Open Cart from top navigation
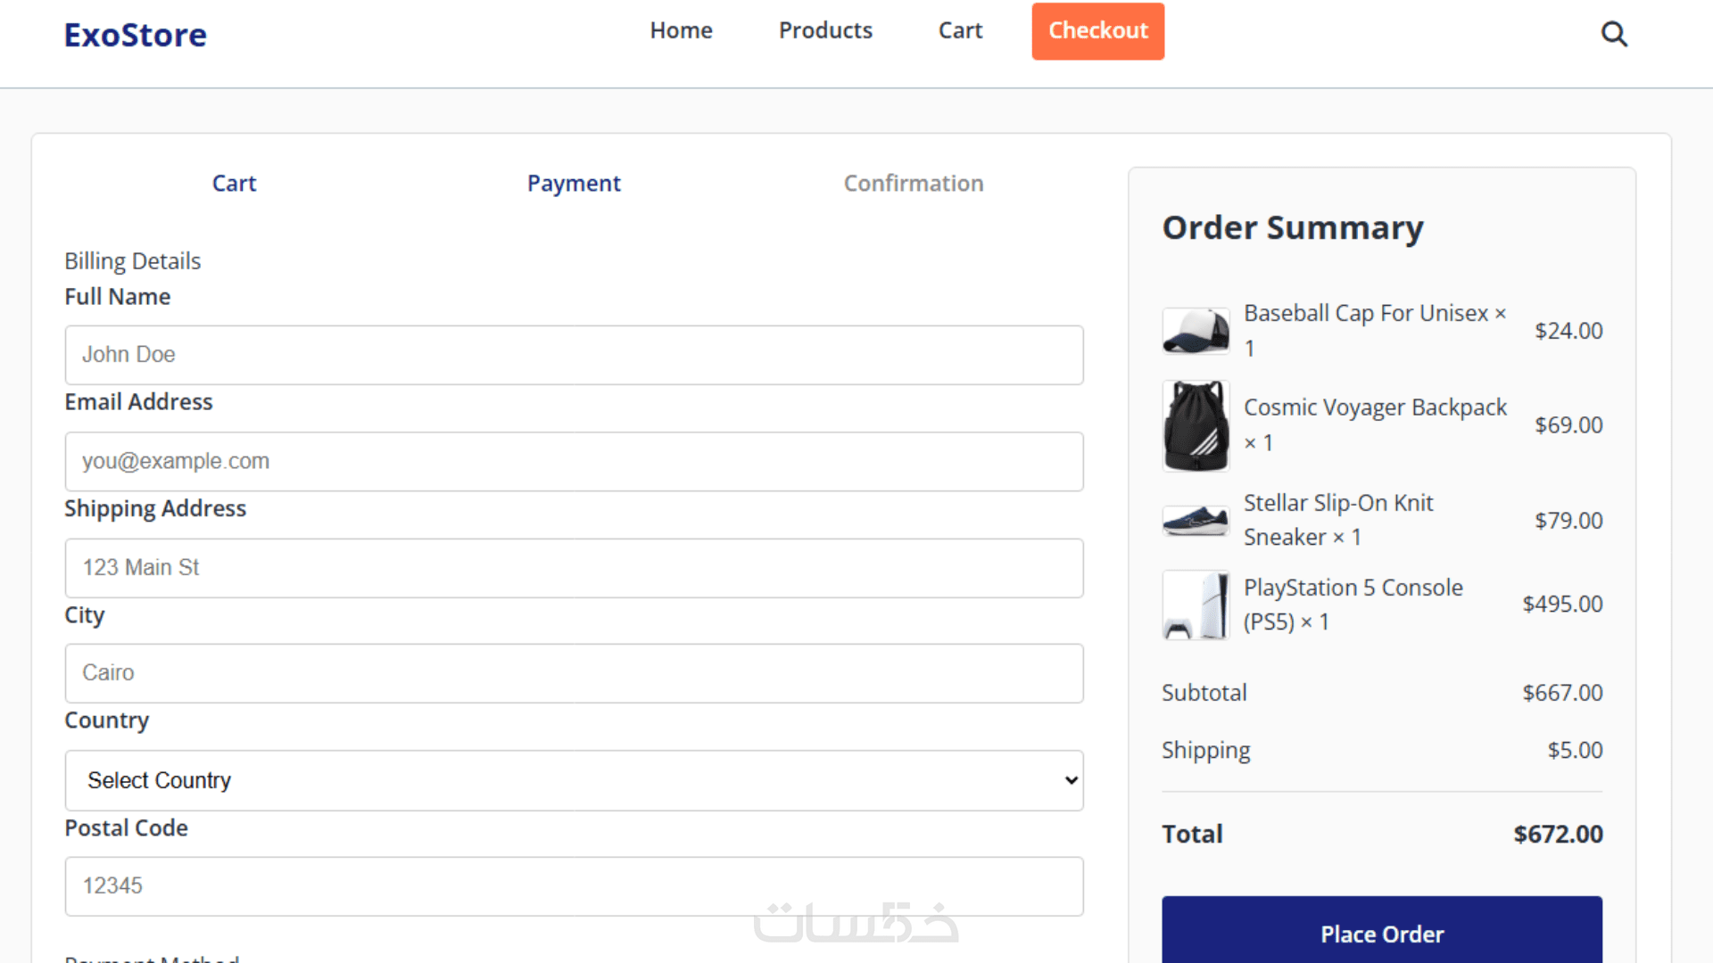Viewport: 1713px width, 963px height. tap(960, 30)
